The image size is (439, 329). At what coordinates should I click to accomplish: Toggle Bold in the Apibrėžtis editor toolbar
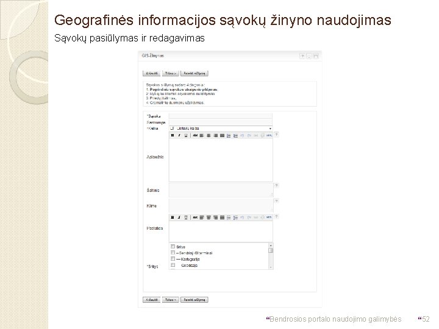[x=173, y=135]
